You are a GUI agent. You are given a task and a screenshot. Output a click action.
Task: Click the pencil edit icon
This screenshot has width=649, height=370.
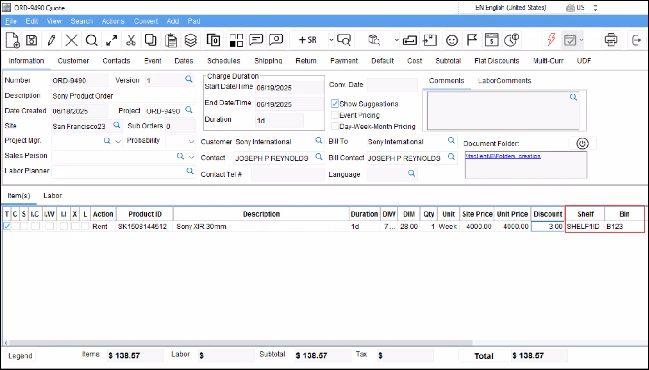point(51,40)
